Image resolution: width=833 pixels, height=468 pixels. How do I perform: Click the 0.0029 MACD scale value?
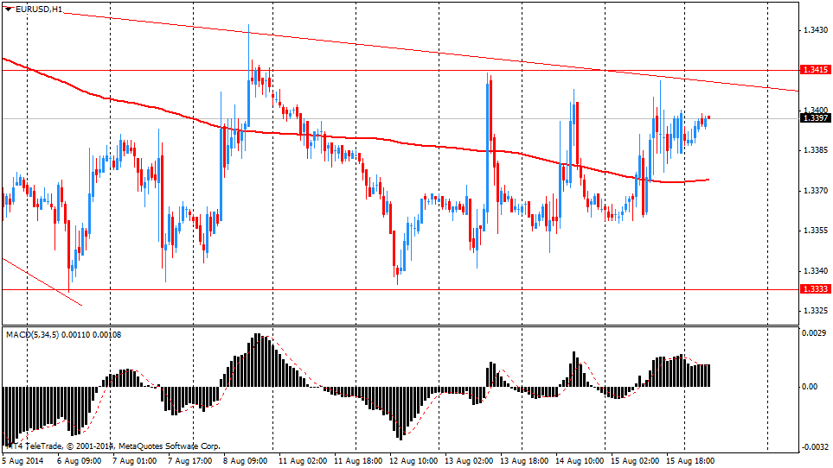click(813, 332)
